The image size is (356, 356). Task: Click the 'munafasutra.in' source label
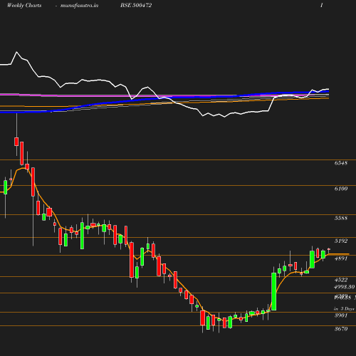(79, 5)
